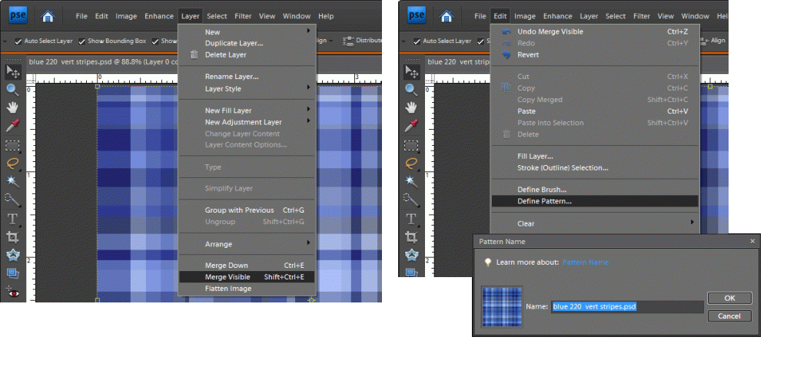Select the Zoom tool in the Layer-menu window

click(12, 91)
